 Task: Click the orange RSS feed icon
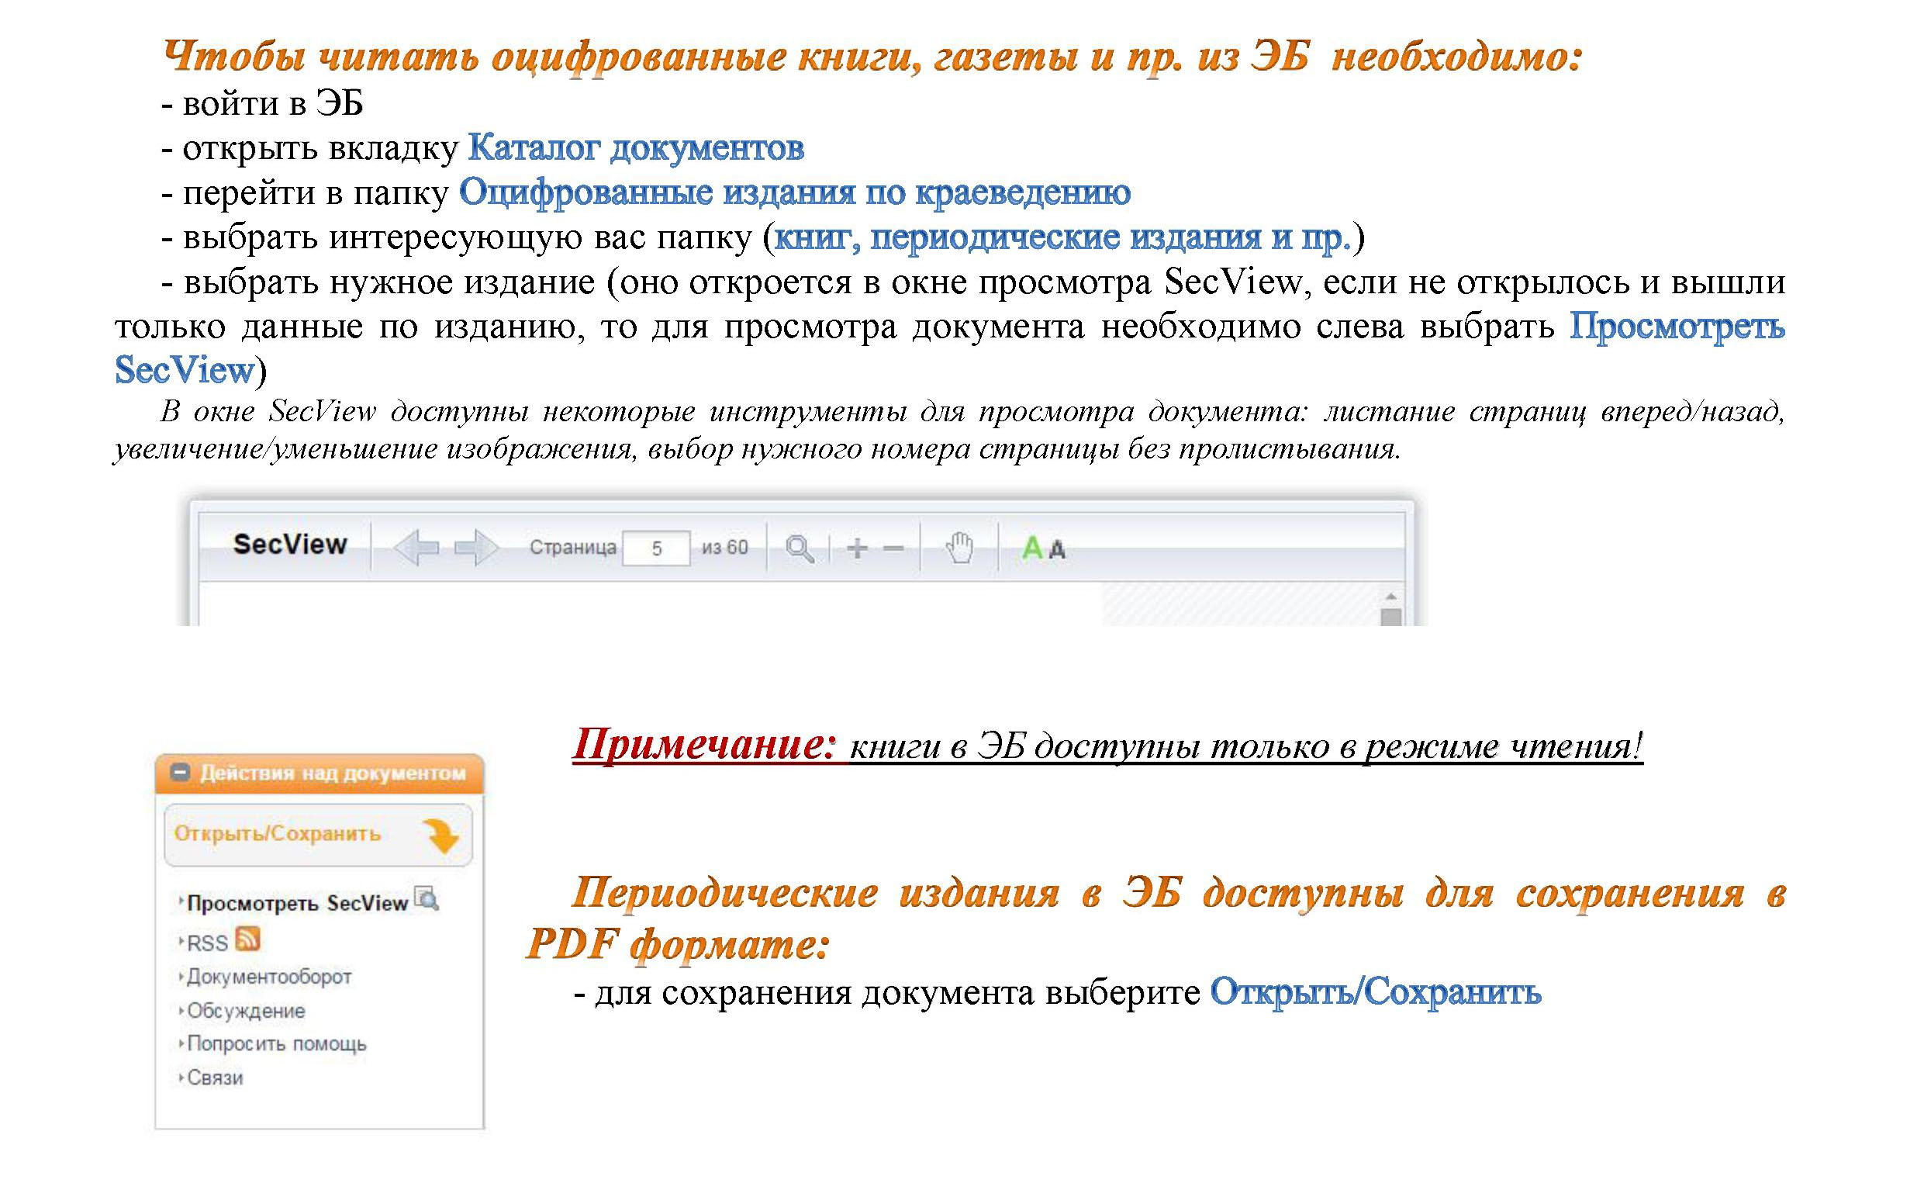[247, 939]
